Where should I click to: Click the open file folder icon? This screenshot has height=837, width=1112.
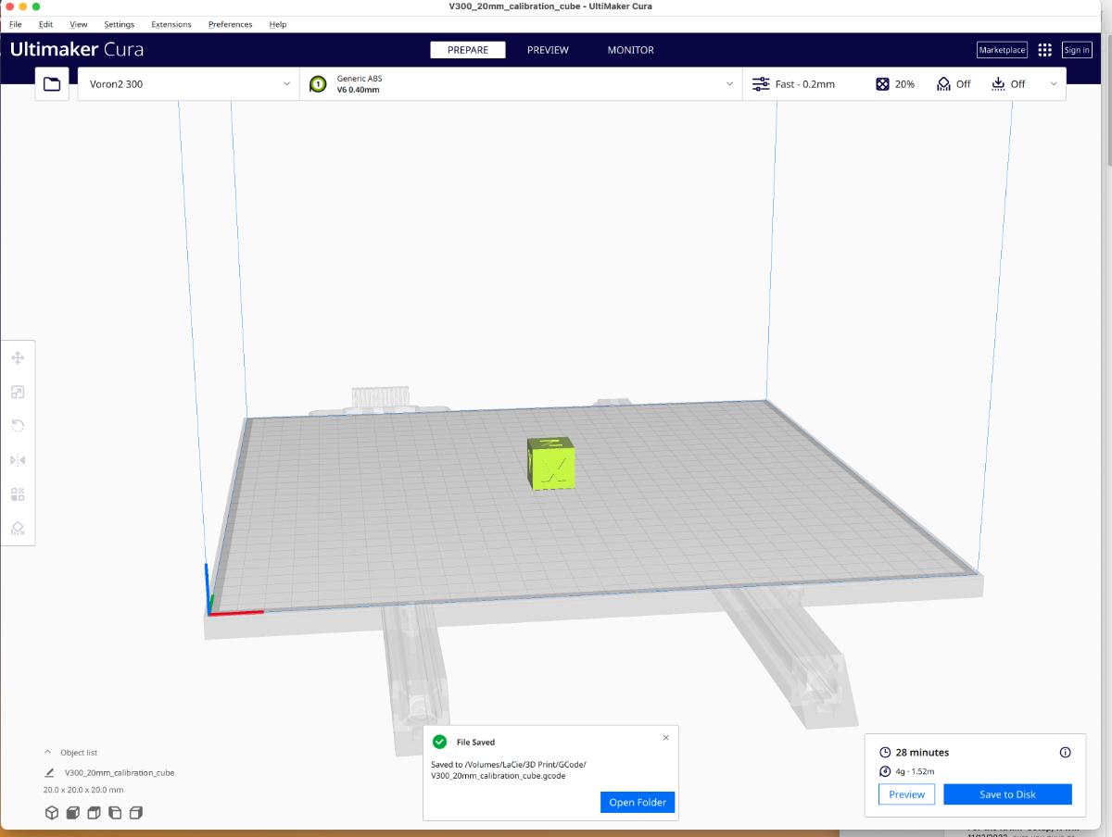[52, 84]
